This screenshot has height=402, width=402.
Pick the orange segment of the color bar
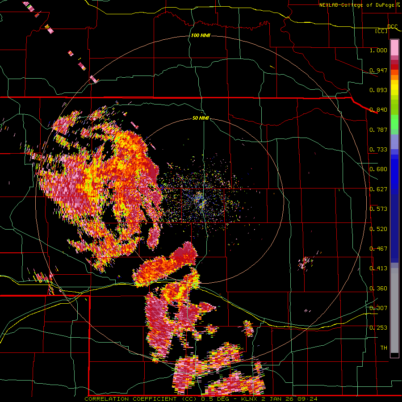pyautogui.click(x=394, y=77)
